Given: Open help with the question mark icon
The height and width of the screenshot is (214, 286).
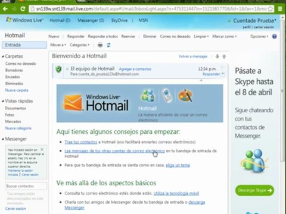Looking at the screenshot, I should (x=274, y=36).
